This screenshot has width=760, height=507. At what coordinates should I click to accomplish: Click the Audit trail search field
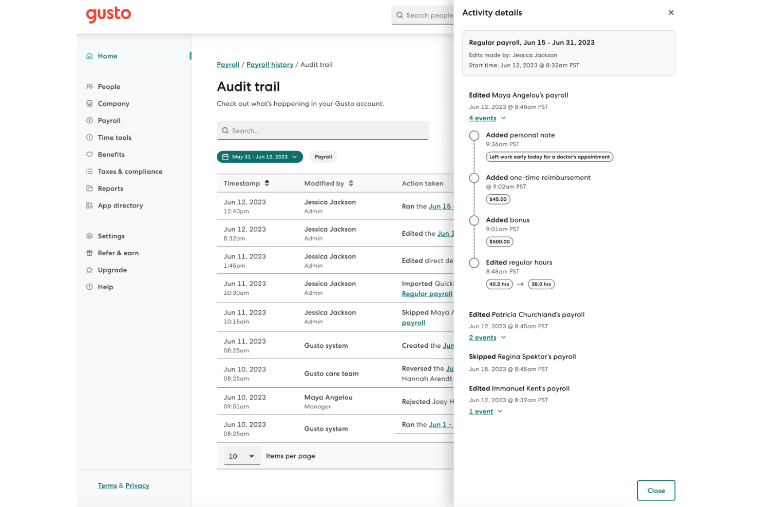tap(322, 131)
